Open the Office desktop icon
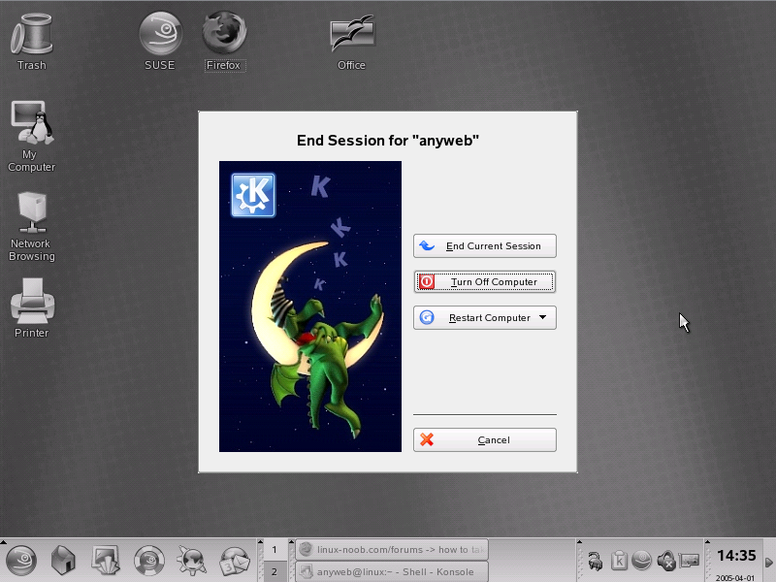 [352, 42]
